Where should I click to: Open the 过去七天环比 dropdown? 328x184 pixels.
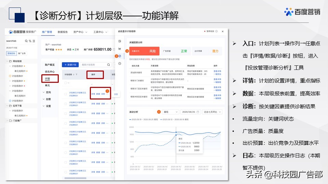click(212, 112)
